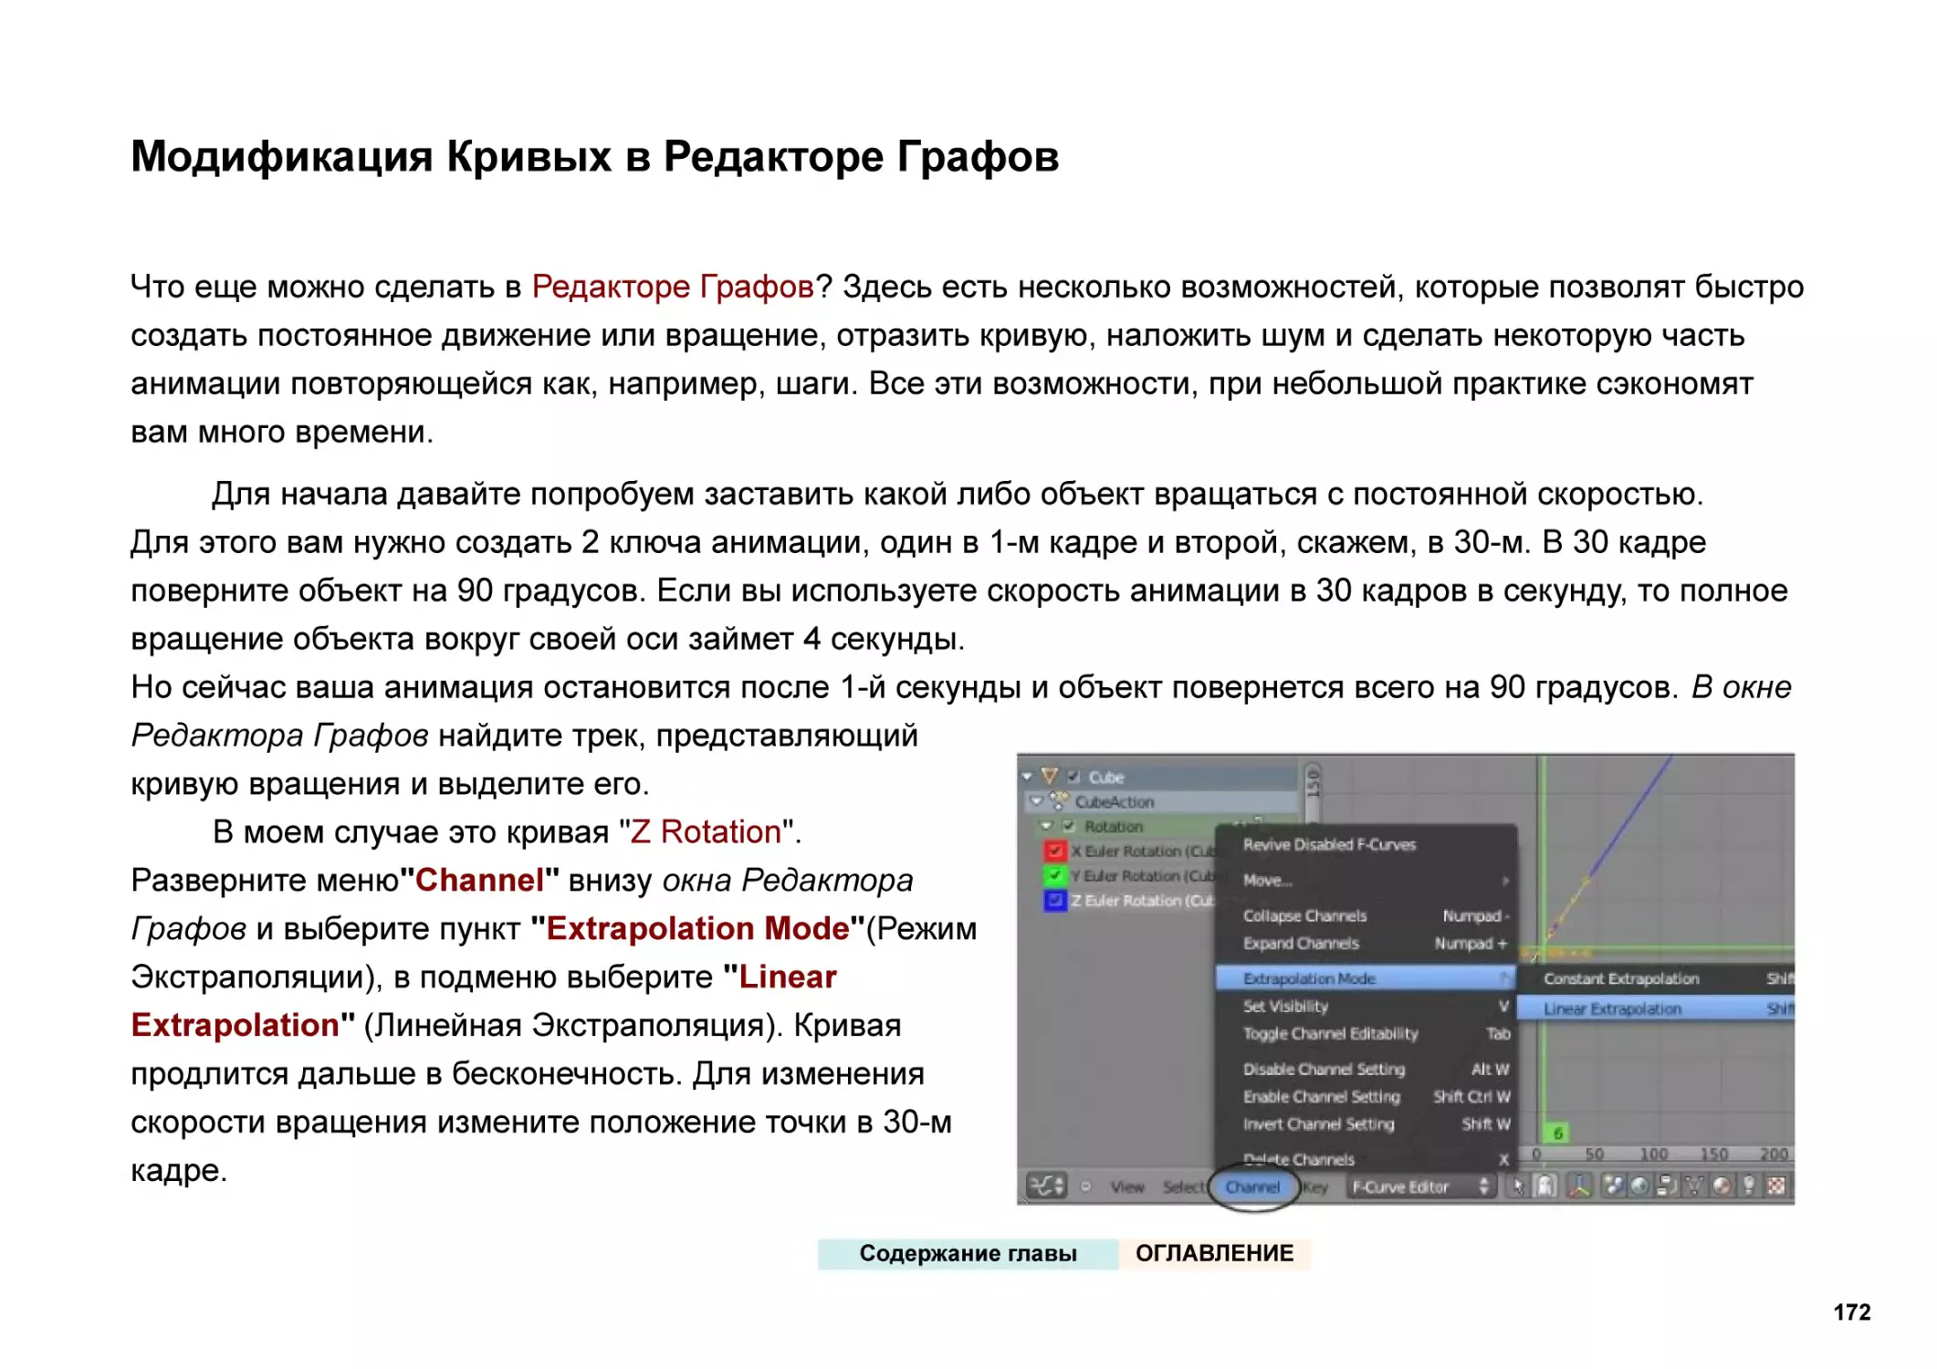Click page number 172
1937x1369 pixels.
coord(1852,1312)
